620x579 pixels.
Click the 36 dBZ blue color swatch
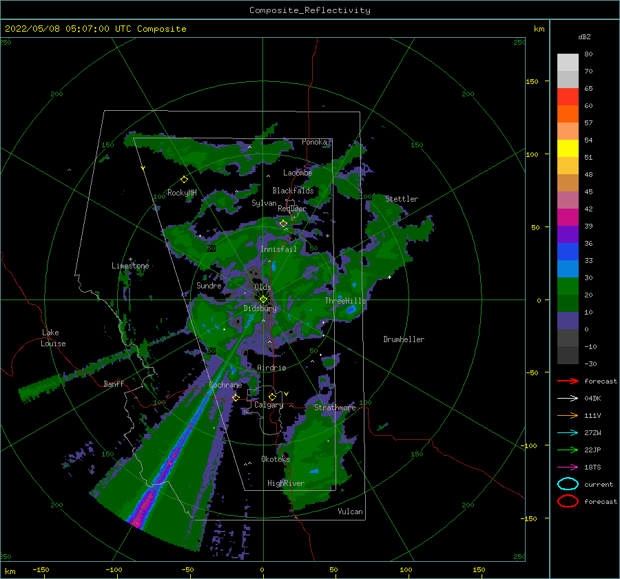coord(568,251)
